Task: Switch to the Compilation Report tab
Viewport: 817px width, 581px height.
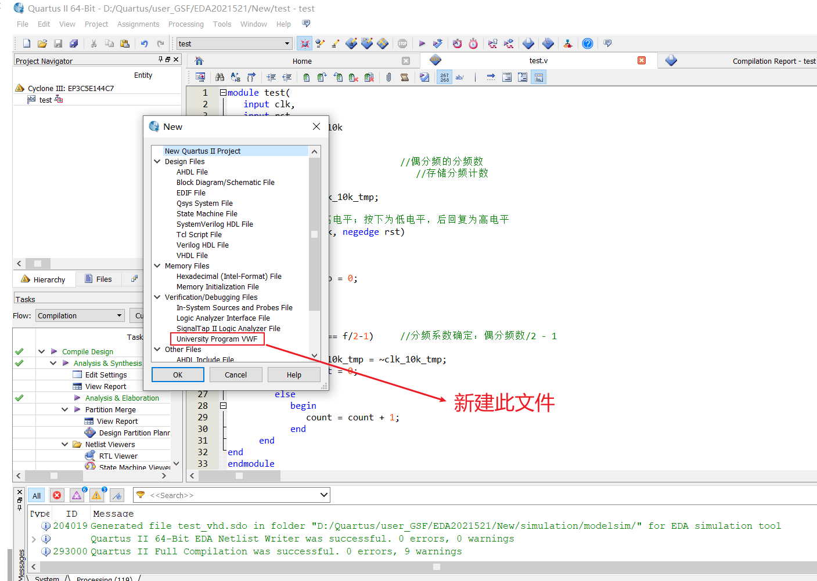Action: (737, 61)
